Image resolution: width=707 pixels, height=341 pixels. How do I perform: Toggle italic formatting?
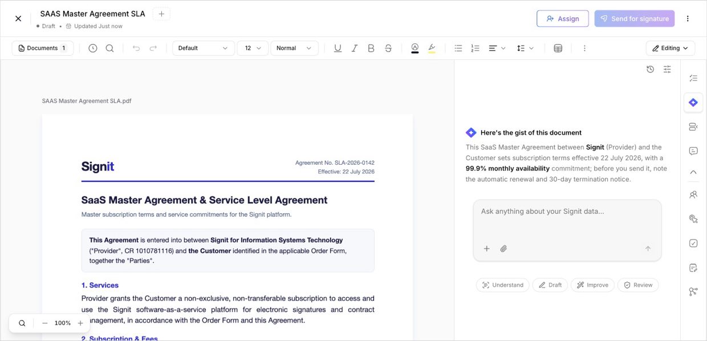coord(355,48)
